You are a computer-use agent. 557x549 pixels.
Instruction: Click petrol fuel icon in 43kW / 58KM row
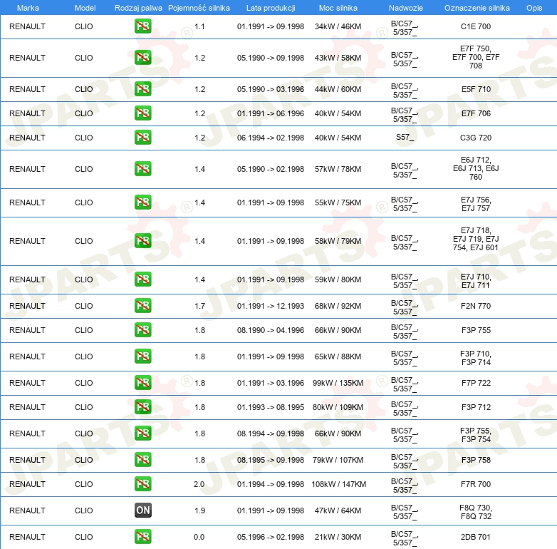142,58
